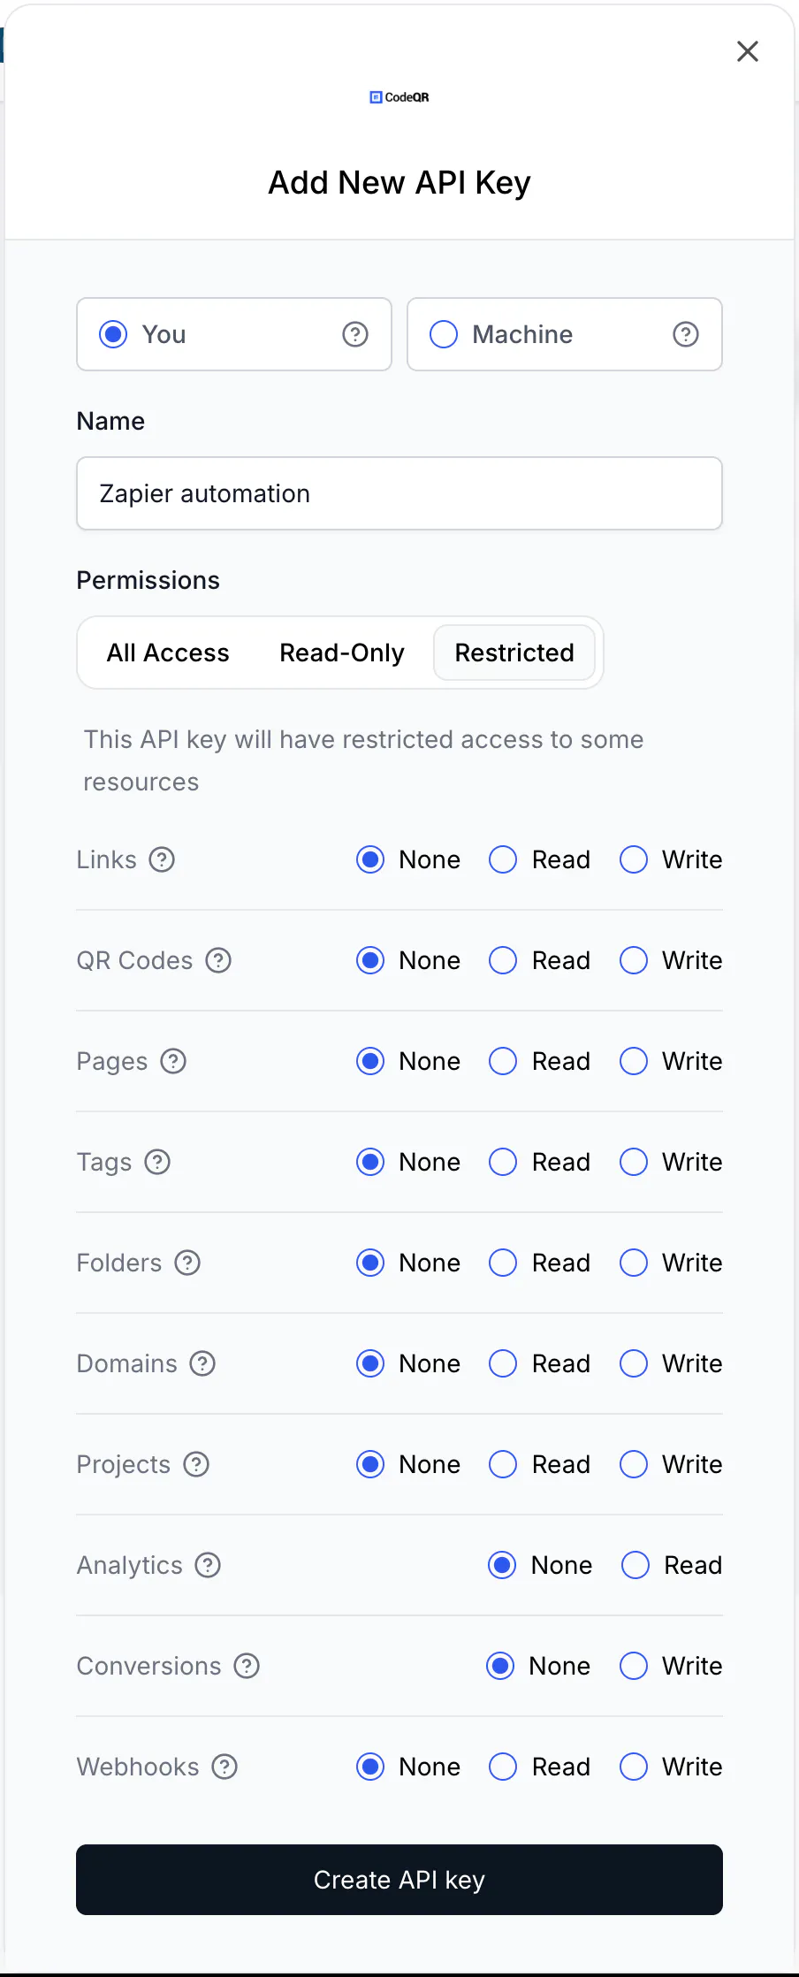
Task: Open the Conversions help icon
Action: 247,1666
